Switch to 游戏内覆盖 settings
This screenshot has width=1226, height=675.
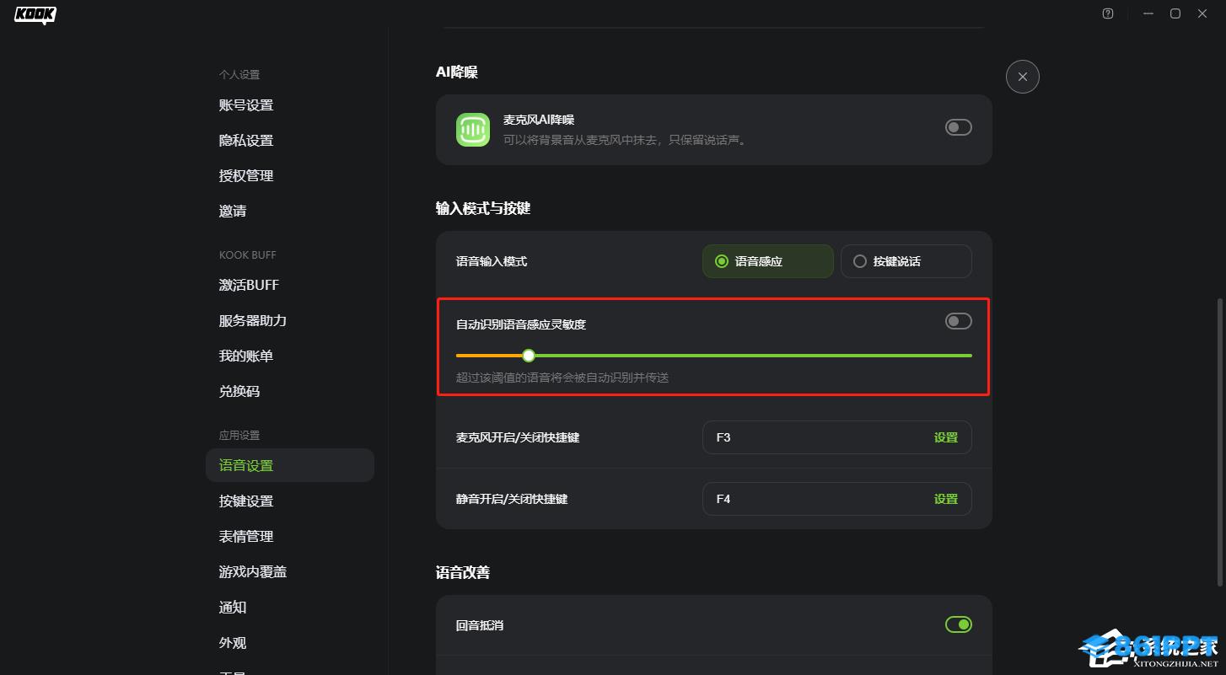pyautogui.click(x=253, y=572)
